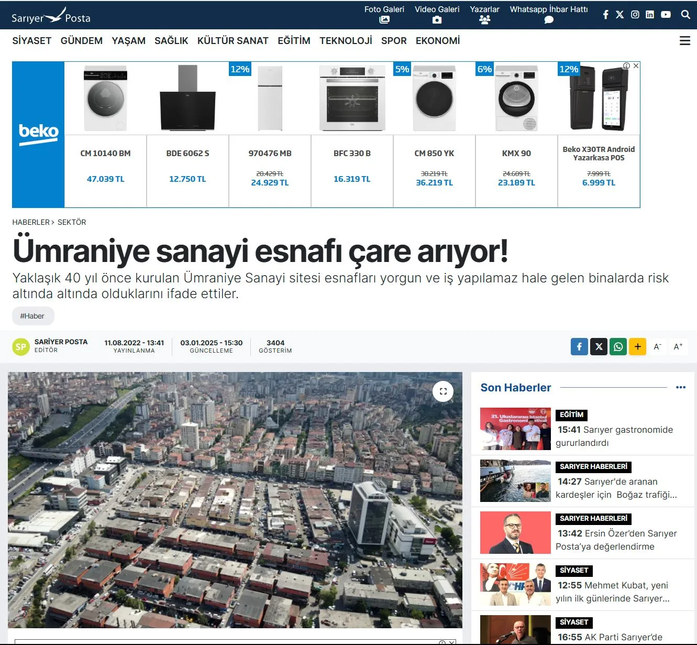Open the Son Haberler options via three dots
Image resolution: width=697 pixels, height=645 pixels.
[x=681, y=387]
